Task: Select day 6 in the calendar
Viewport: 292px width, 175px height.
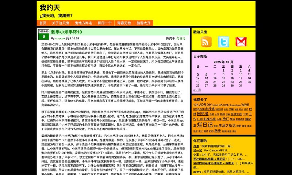Action: point(207,74)
